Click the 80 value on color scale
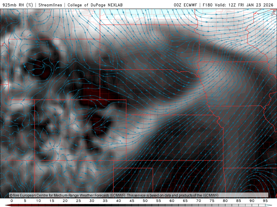 (x=225, y=201)
